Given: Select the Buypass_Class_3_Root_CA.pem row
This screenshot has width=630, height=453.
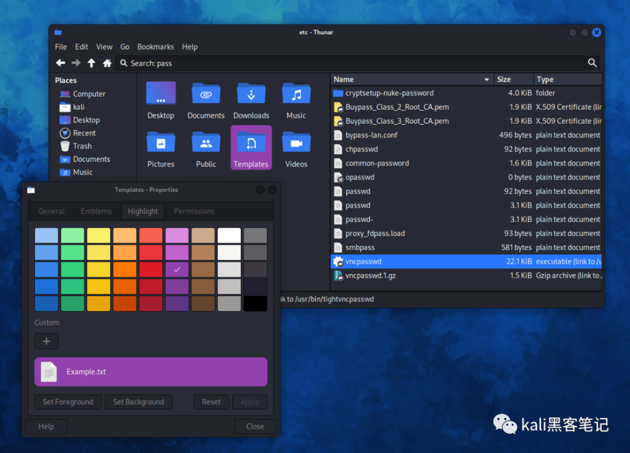Looking at the screenshot, I should [467, 121].
